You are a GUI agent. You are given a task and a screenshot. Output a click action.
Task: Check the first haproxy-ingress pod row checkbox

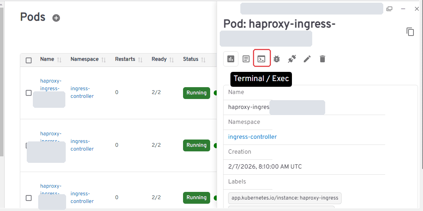(29, 93)
